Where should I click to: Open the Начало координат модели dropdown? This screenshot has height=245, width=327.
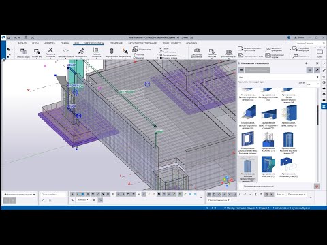pos(20,195)
